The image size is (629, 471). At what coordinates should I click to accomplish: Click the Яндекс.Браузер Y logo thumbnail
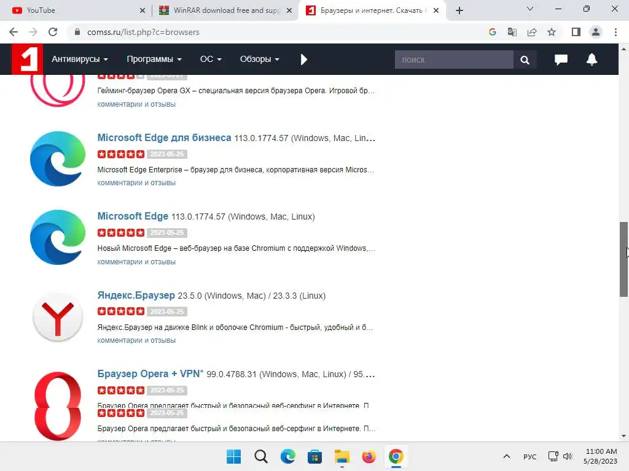[58, 317]
